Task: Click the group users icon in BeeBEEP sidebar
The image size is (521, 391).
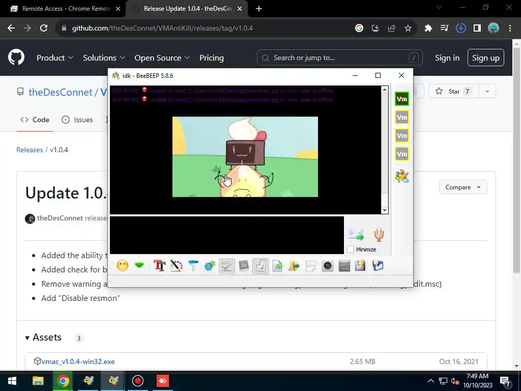Action: pos(402,176)
